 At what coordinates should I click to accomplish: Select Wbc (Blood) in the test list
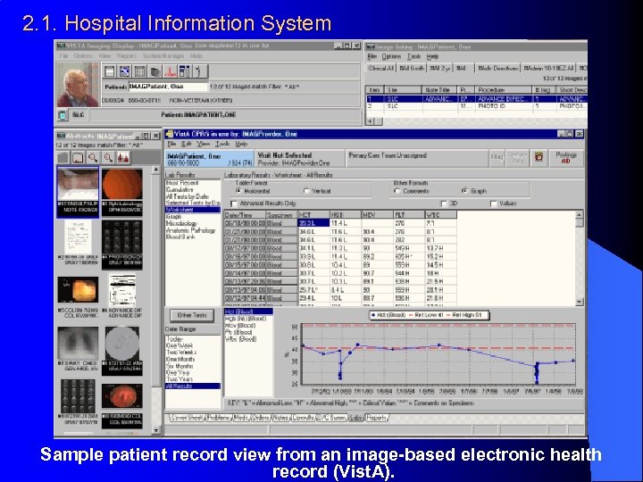click(240, 339)
